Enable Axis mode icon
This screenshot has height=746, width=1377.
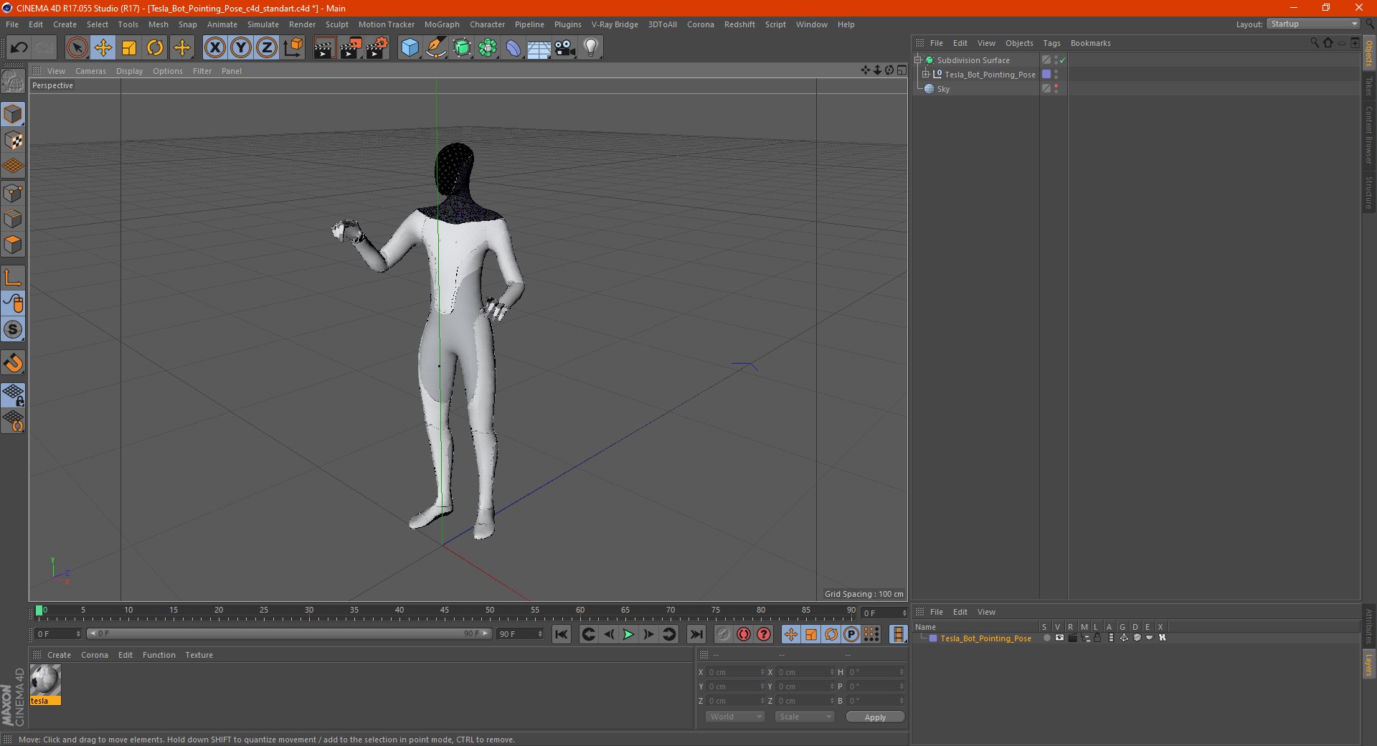pyautogui.click(x=14, y=278)
